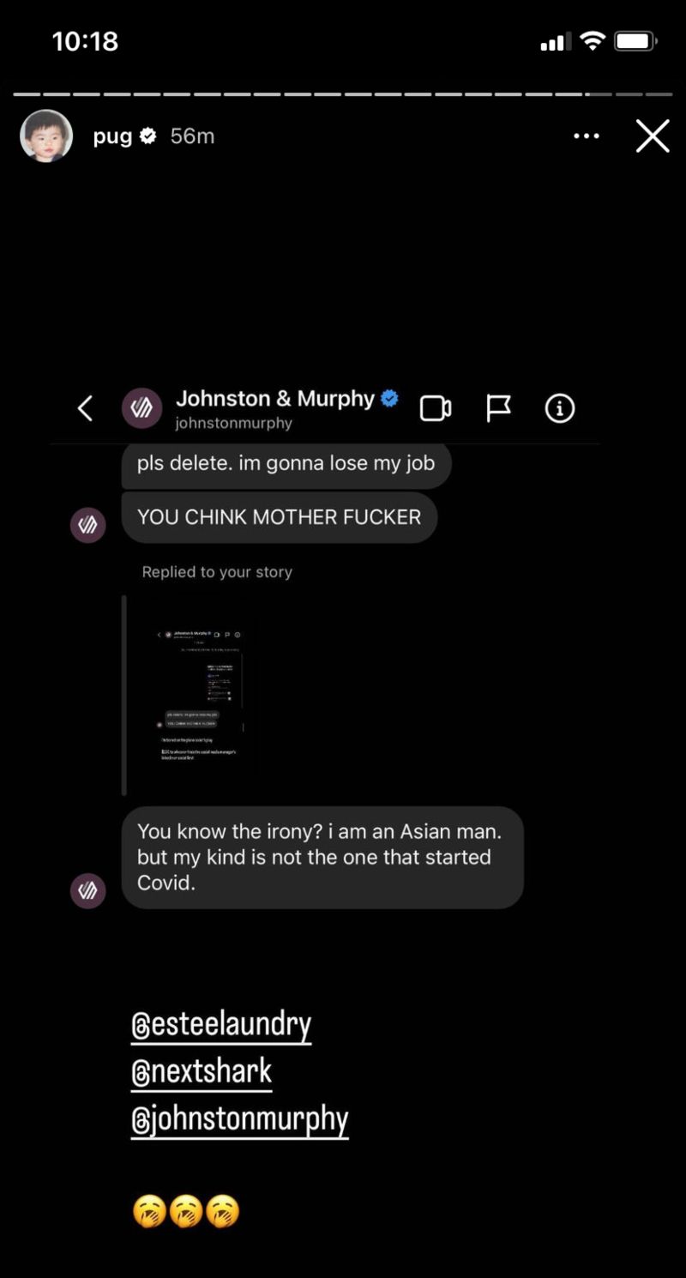
Task: Open conversation info circle icon
Action: click(560, 408)
